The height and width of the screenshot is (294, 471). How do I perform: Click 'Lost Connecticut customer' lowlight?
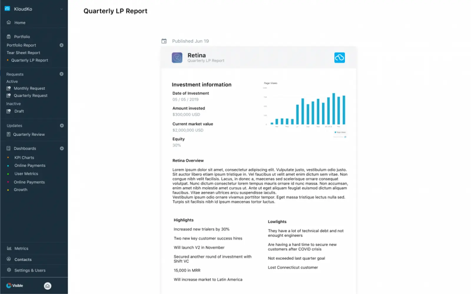[x=293, y=267]
